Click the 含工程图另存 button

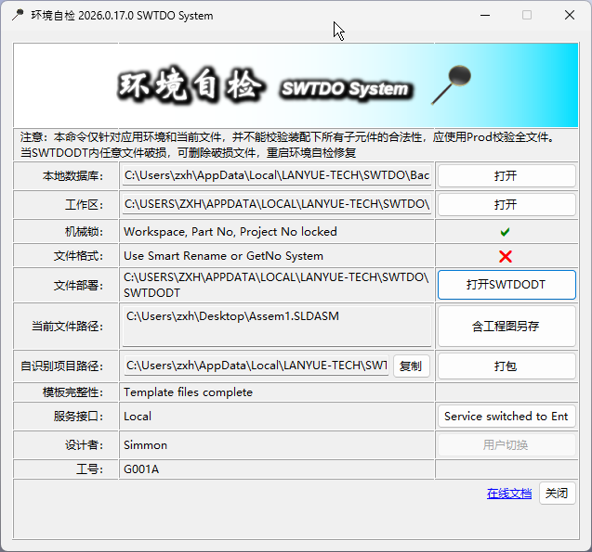506,326
